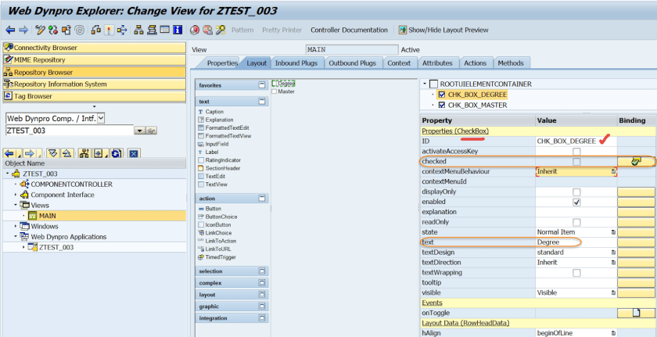This screenshot has width=657, height=337.
Task: Select the TimedTrigger element in action palette
Action: coord(223,257)
